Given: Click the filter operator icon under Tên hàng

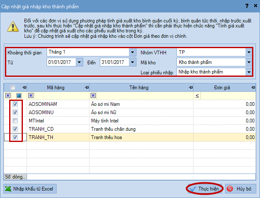Looking at the screenshot, I should point(92,95).
